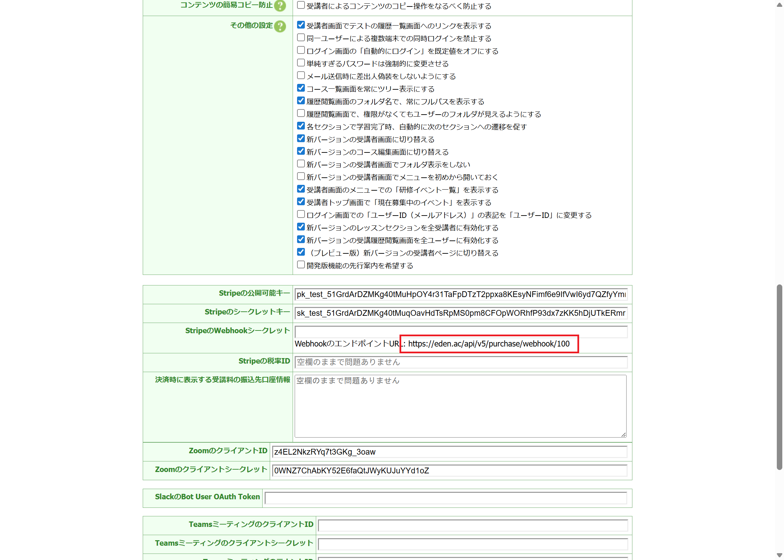784x560 pixels.
Task: Check 権限がなくてもユーザーのフォルダが見える option
Action: click(301, 114)
